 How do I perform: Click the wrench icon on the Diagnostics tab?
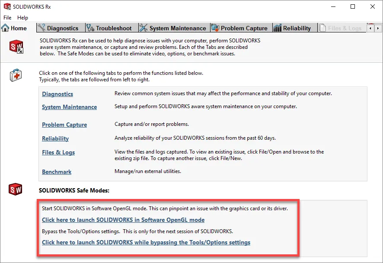tap(41, 28)
